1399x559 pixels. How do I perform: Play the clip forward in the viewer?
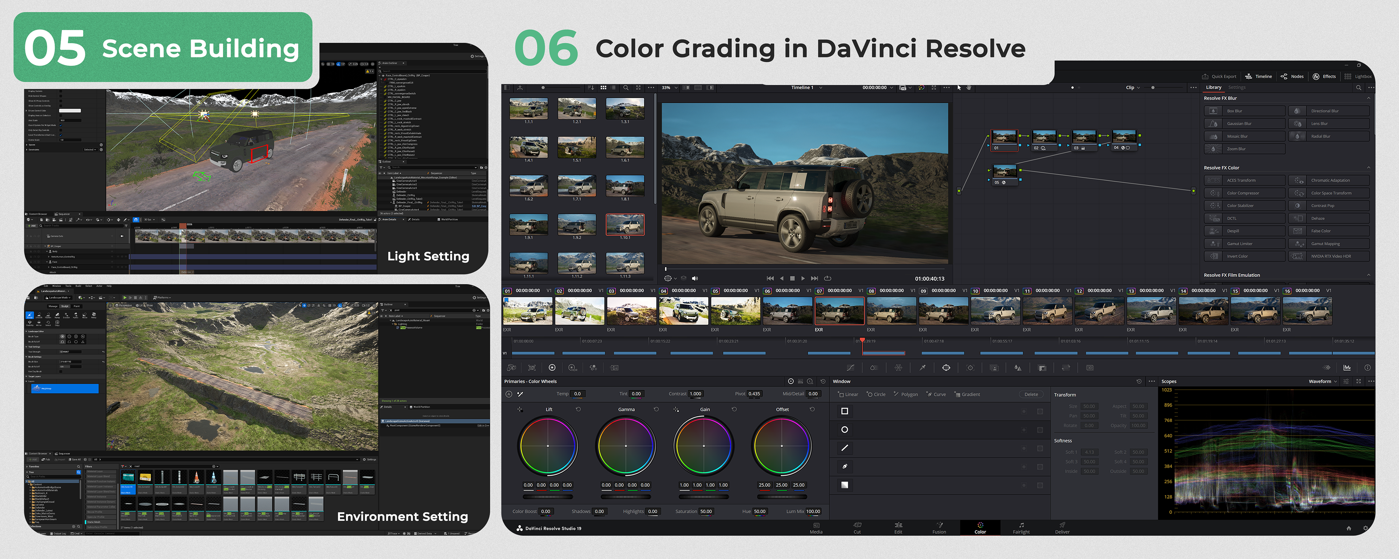pos(803,278)
